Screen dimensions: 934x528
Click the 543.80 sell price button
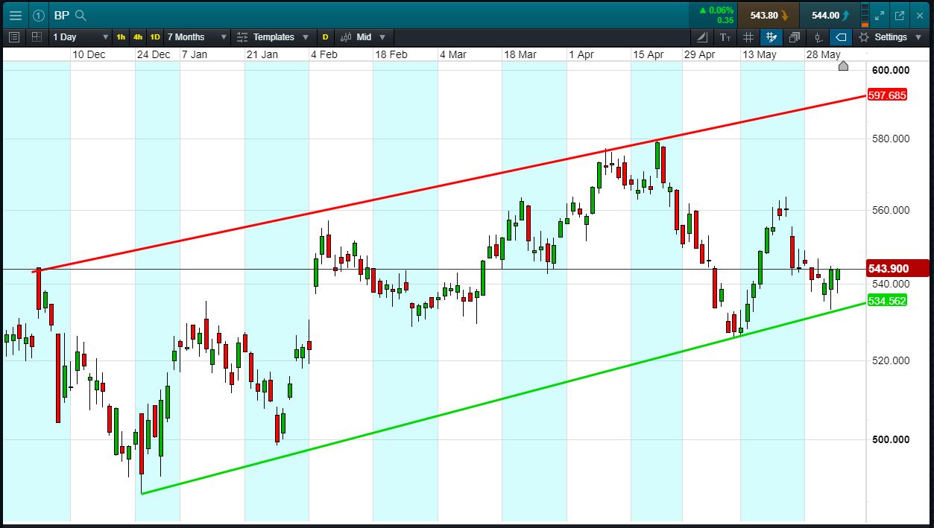point(769,15)
